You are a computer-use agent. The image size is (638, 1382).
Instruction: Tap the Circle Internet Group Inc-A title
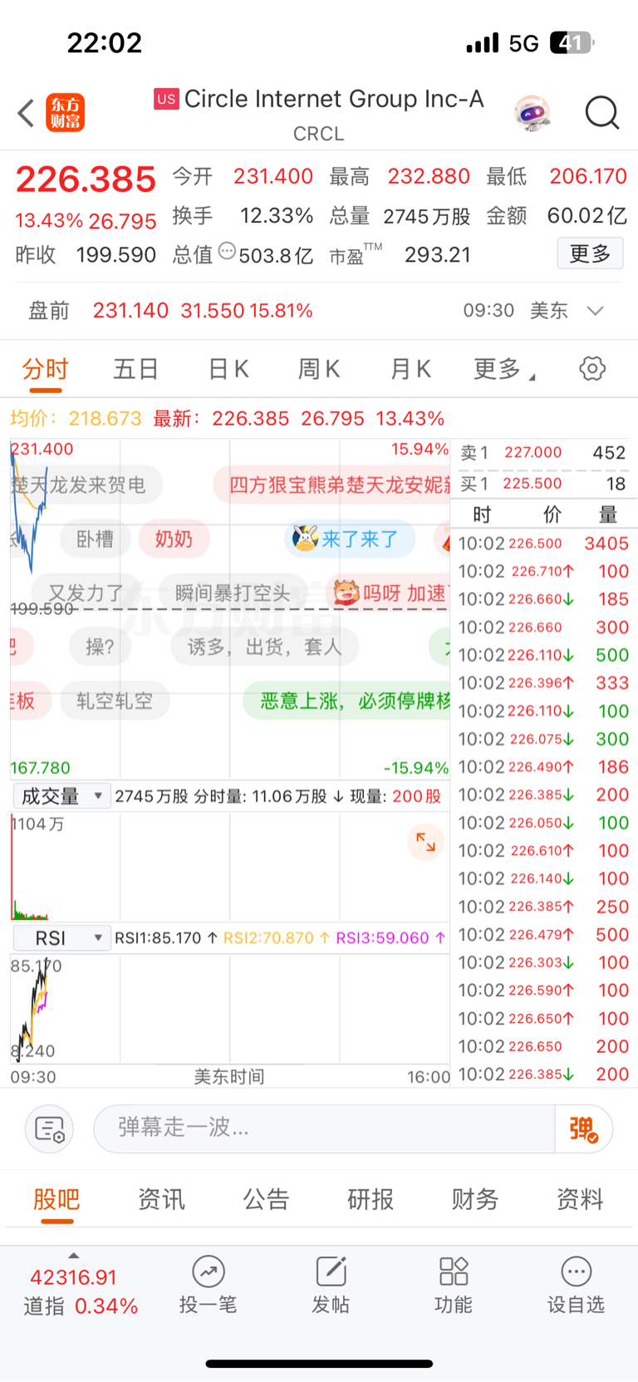[x=334, y=99]
